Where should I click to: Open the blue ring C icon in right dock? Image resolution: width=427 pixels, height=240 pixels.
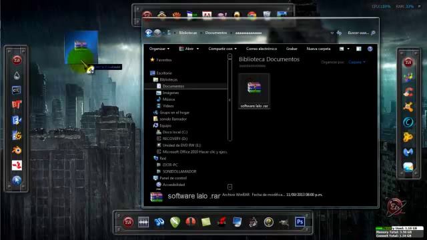[408, 122]
